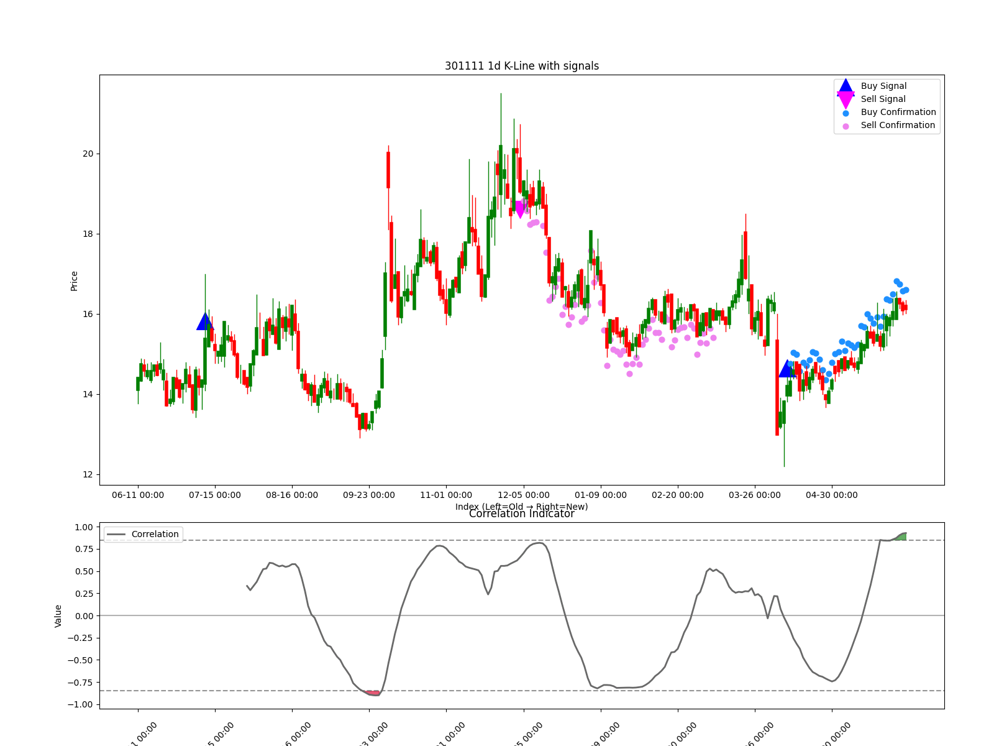This screenshot has height=746, width=994.
Task: Click the x-axis tick label 03-26 00:00
Action: [755, 495]
